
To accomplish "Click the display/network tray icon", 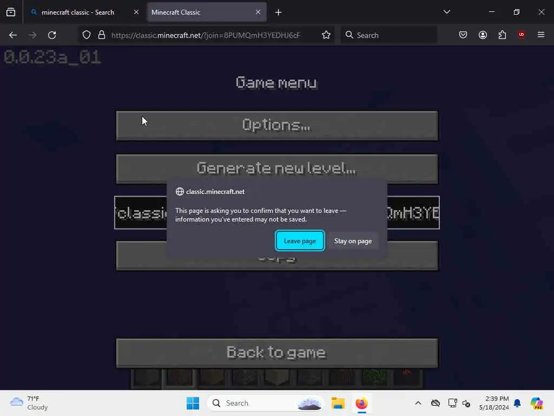I will [452, 403].
